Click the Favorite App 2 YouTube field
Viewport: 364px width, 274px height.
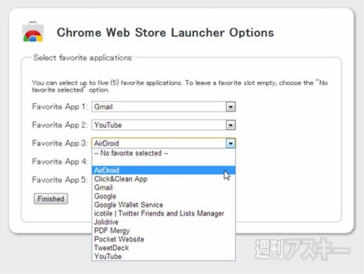click(x=164, y=125)
